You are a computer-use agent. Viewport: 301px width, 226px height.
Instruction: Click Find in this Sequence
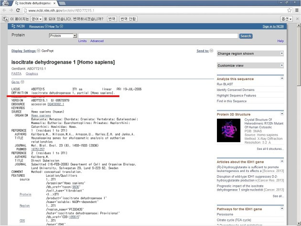[x=232, y=101]
